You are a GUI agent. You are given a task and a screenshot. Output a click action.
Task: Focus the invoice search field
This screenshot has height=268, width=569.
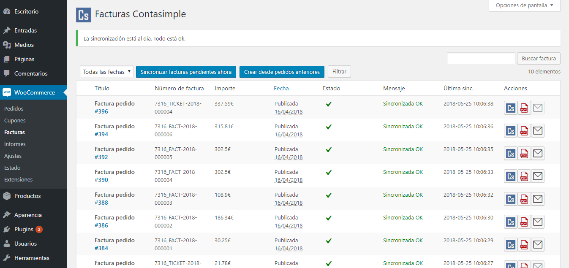tap(481, 59)
